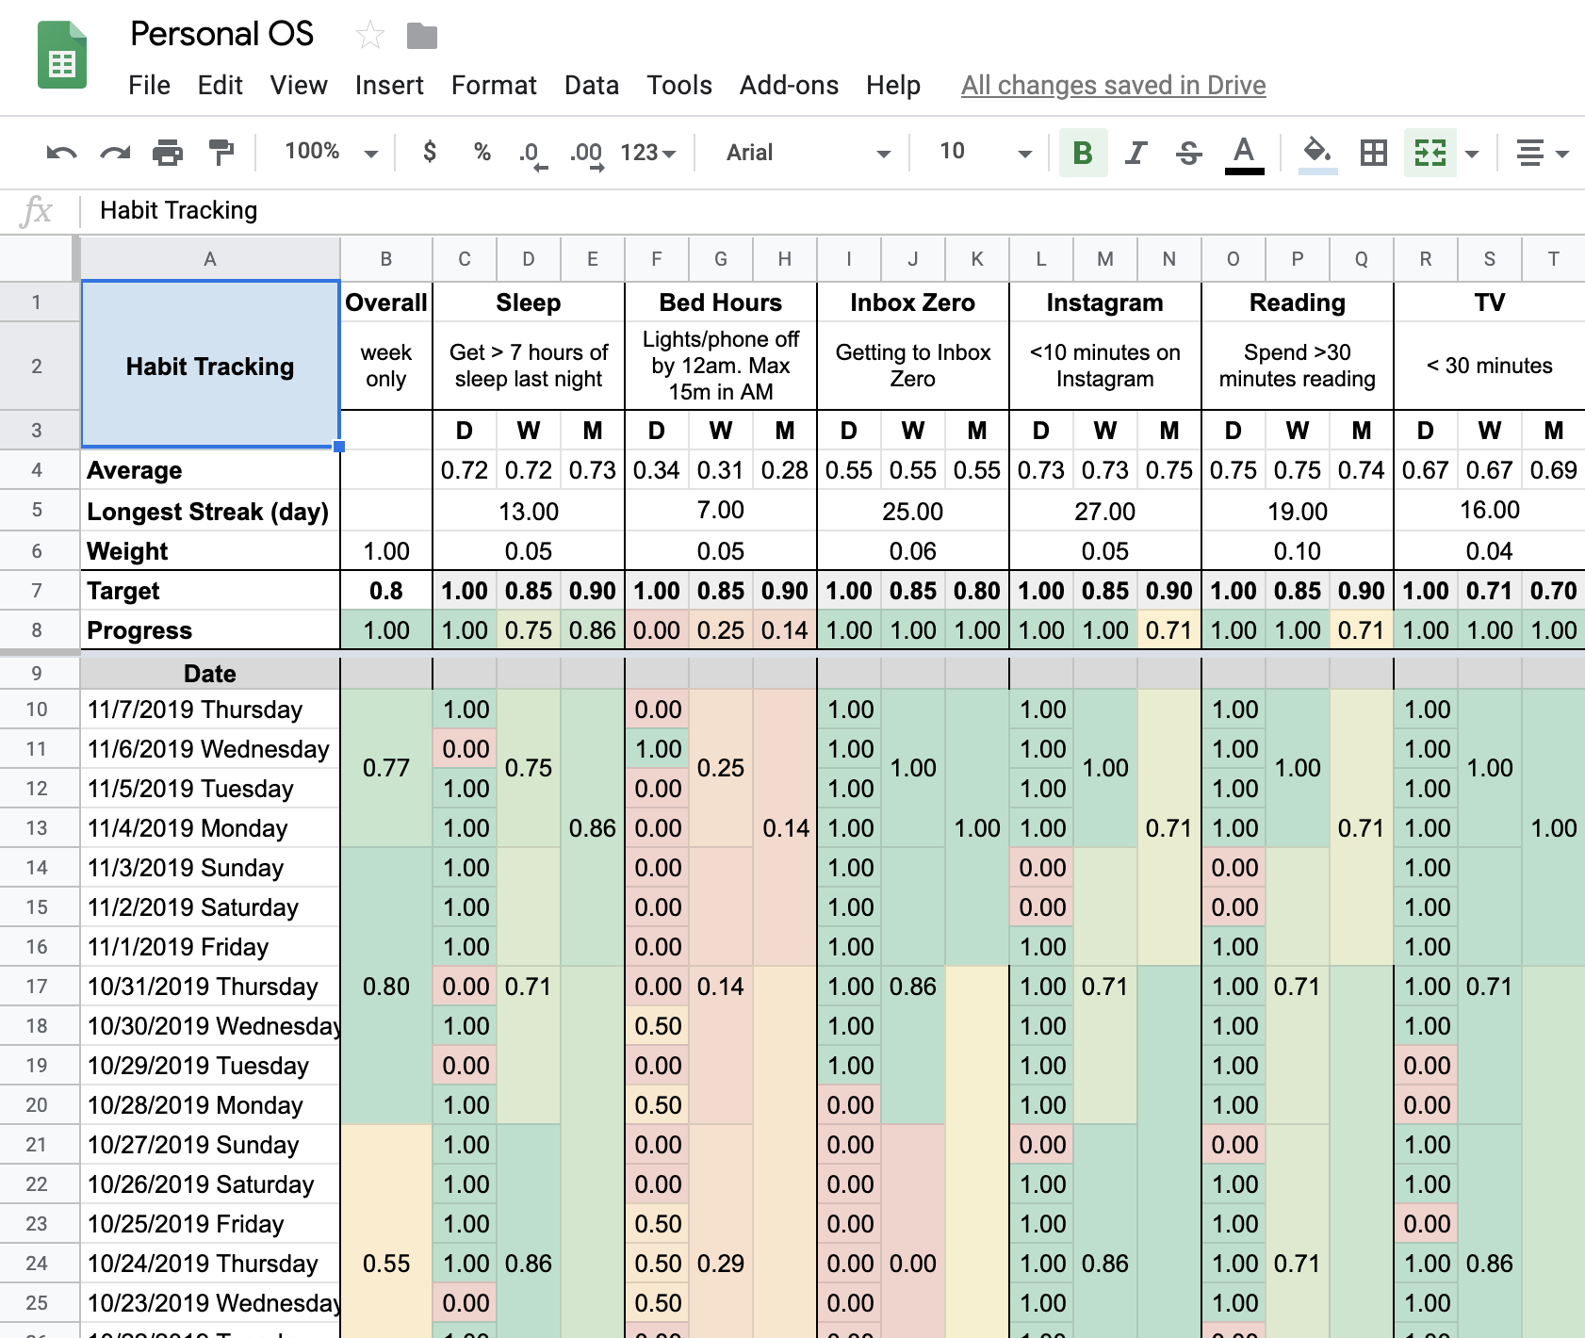1585x1338 pixels.
Task: Open the Tools menu
Action: pos(679,85)
